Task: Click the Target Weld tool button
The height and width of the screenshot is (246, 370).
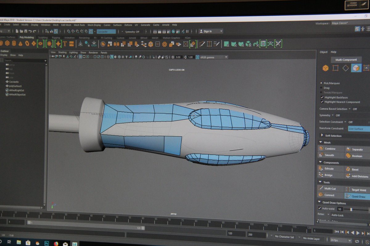Action: (357, 190)
